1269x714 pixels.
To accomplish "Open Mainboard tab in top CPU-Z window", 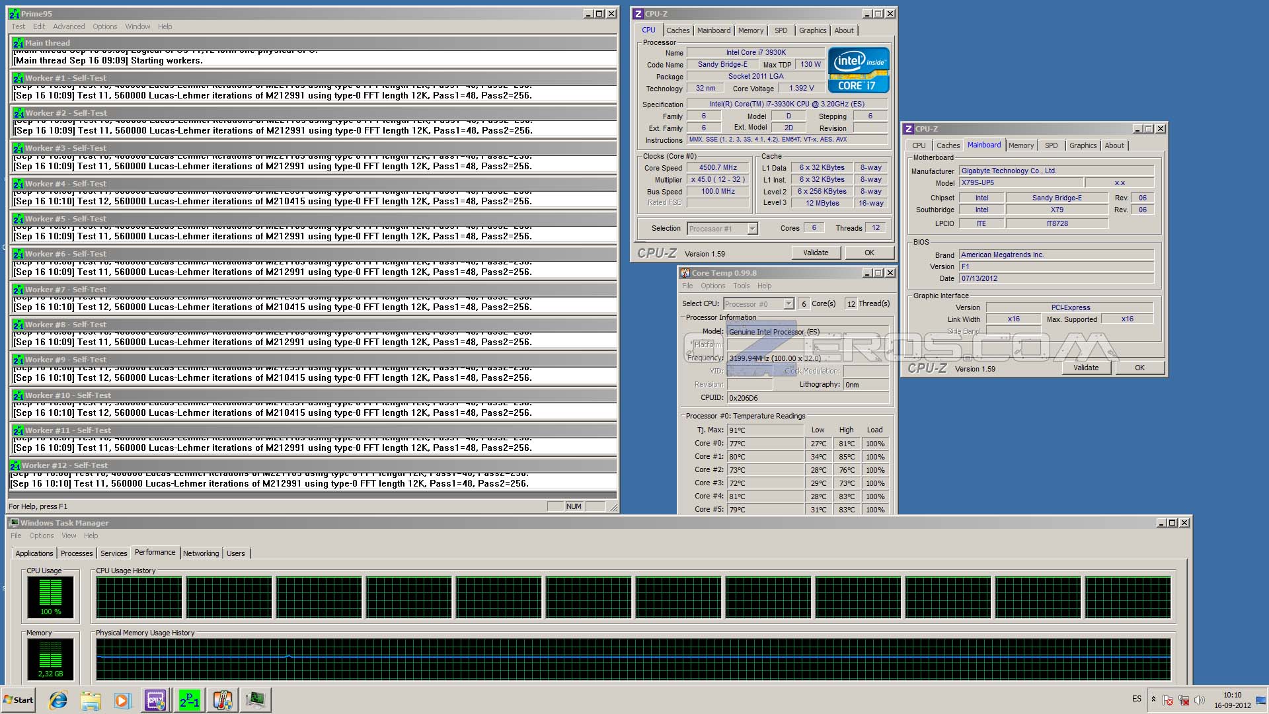I will tap(714, 30).
